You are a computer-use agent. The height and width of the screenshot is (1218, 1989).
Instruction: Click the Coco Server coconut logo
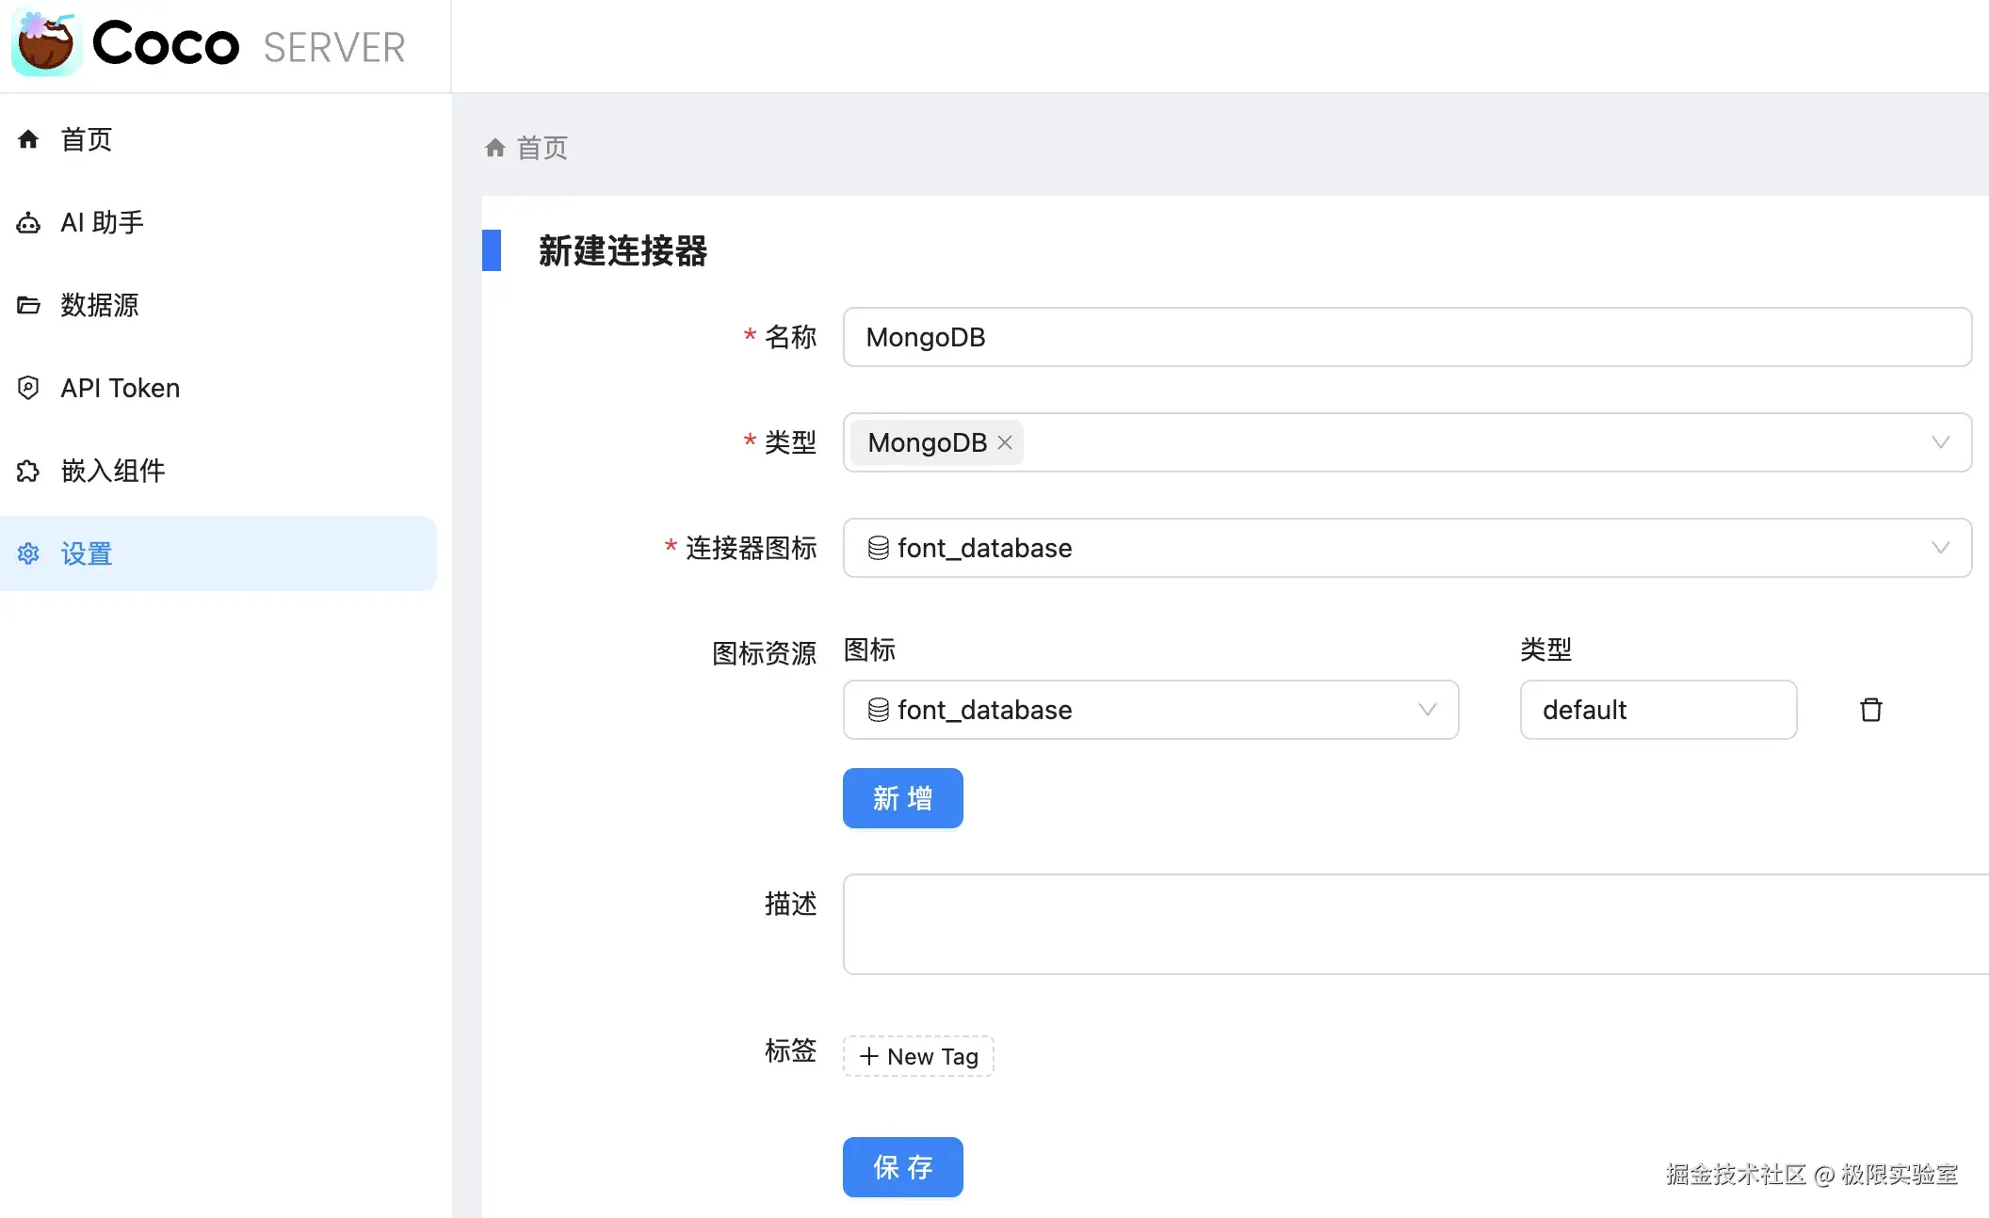[45, 43]
